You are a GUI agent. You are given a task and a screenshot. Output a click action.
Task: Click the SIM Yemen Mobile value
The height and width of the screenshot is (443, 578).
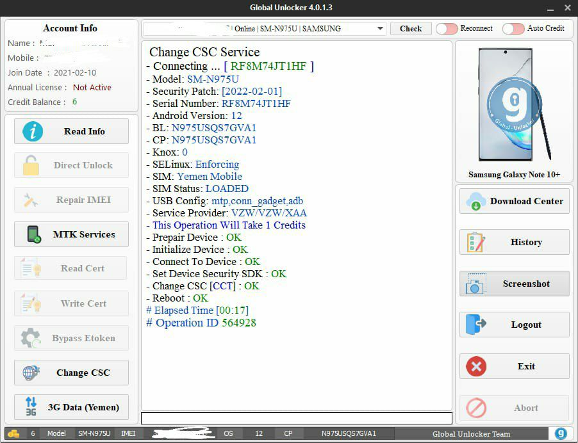[210, 177]
